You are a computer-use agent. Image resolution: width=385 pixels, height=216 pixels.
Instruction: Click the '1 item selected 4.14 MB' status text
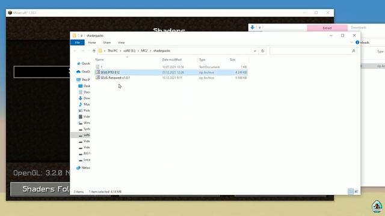(105, 191)
